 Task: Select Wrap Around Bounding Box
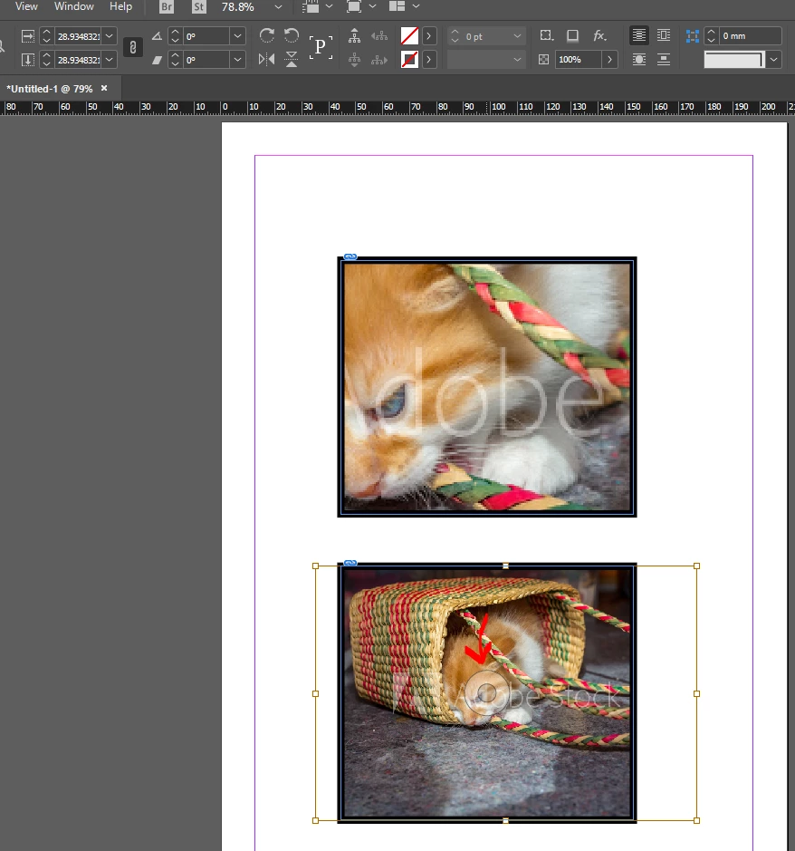[664, 36]
